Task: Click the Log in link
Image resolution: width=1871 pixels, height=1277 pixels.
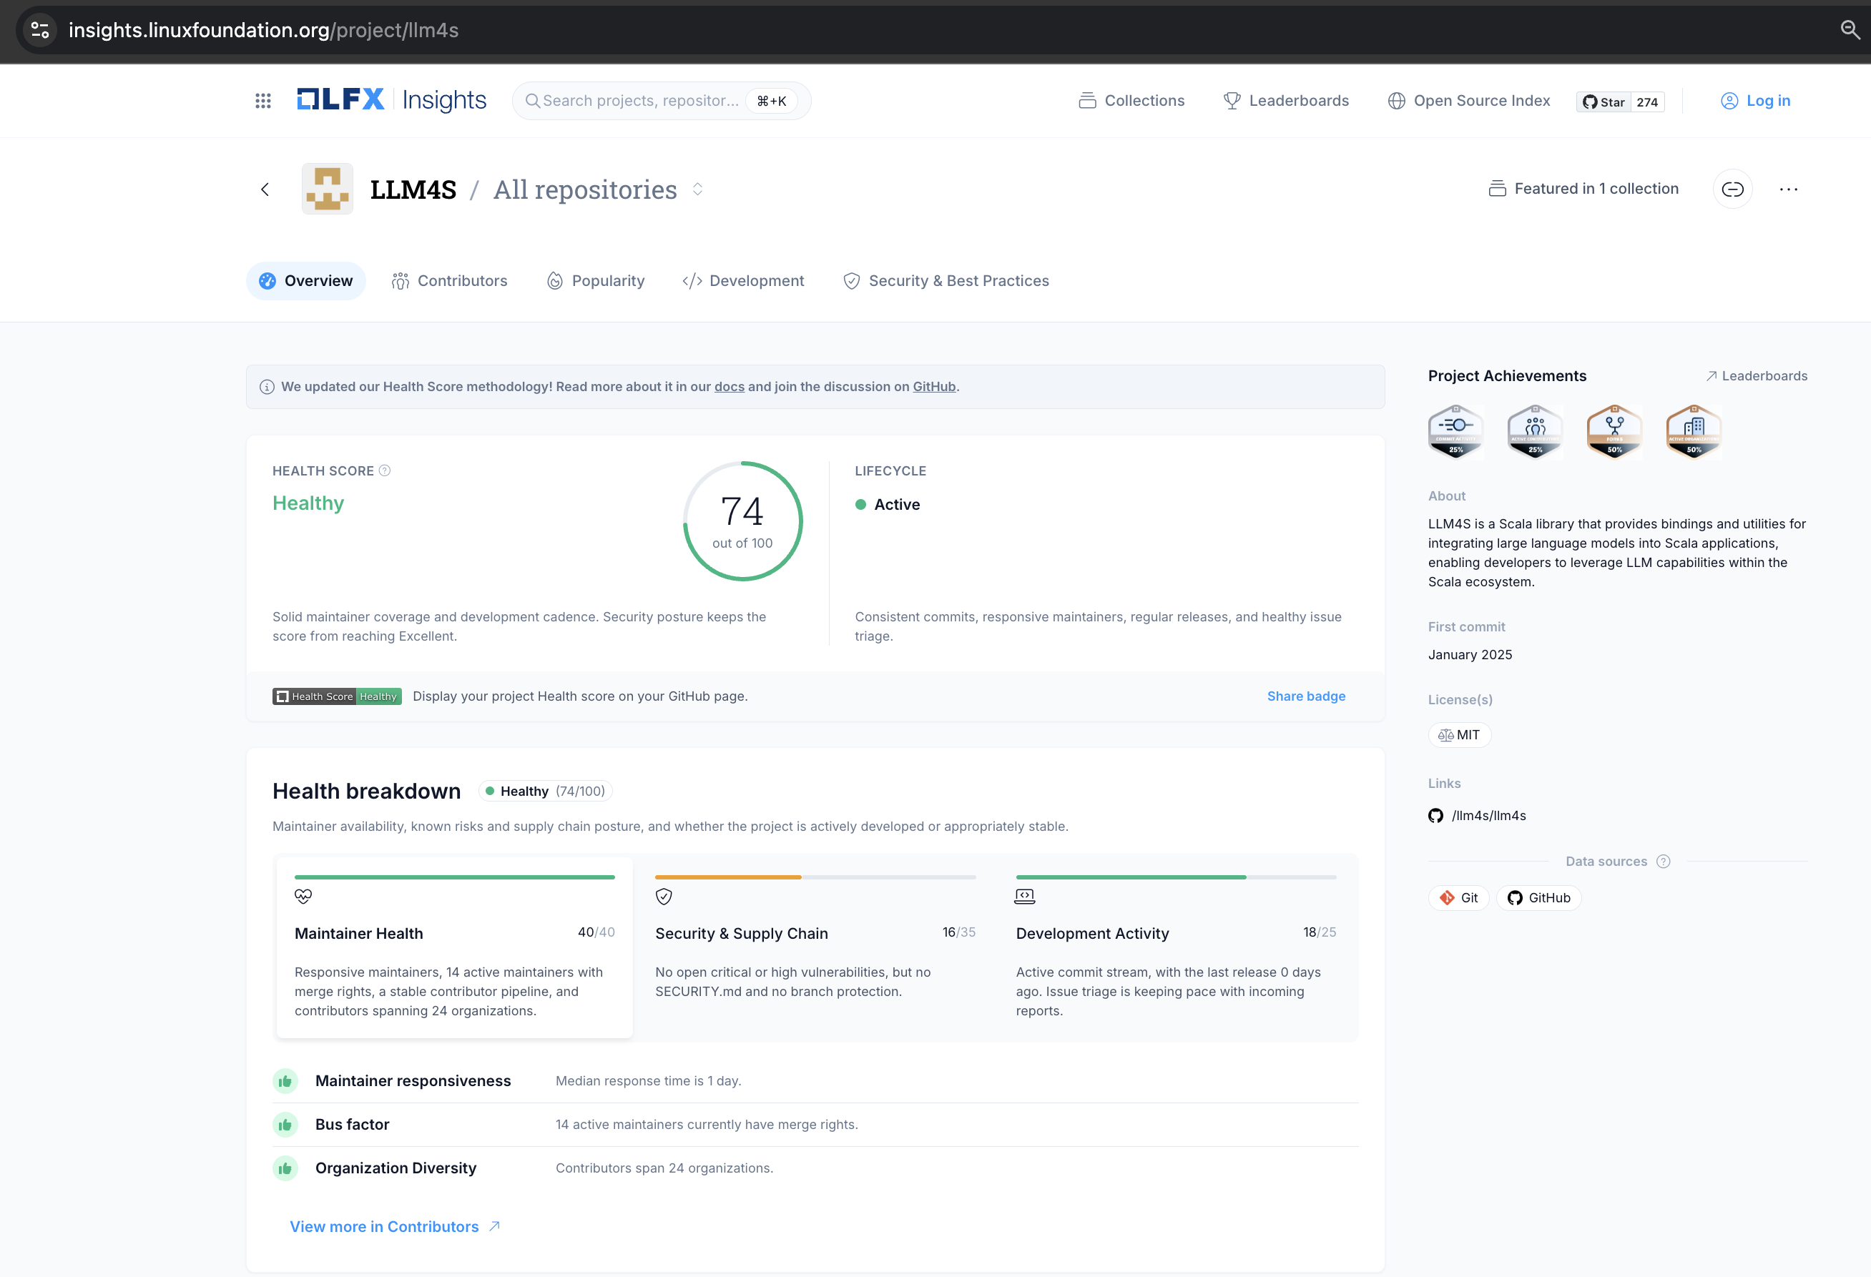Action: point(1755,101)
